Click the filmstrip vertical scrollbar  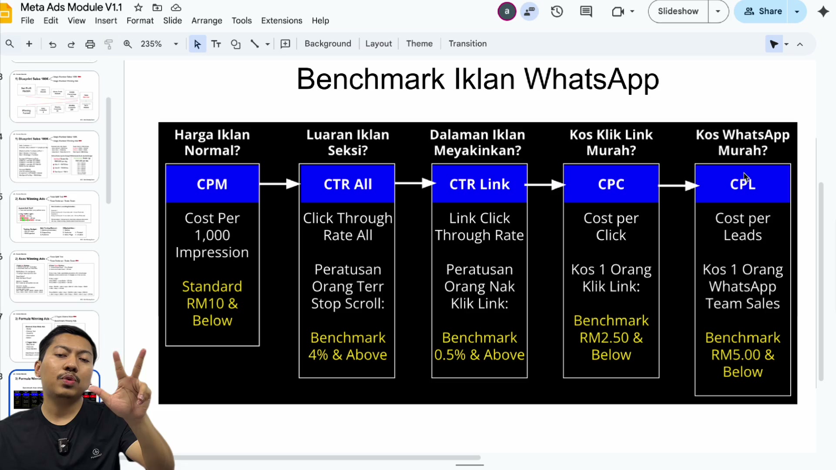108,151
